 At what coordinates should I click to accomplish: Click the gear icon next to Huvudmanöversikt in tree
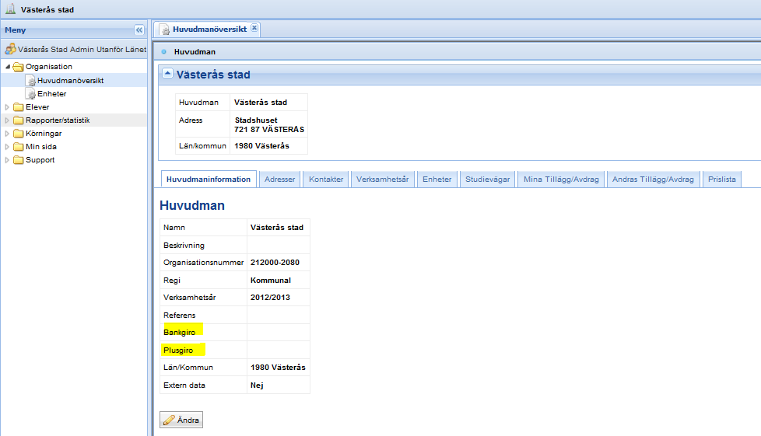30,81
